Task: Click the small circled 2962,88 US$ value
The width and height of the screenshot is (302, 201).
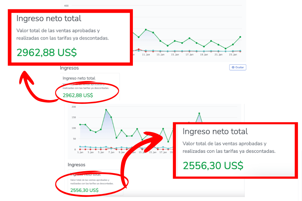Action: pos(78,95)
